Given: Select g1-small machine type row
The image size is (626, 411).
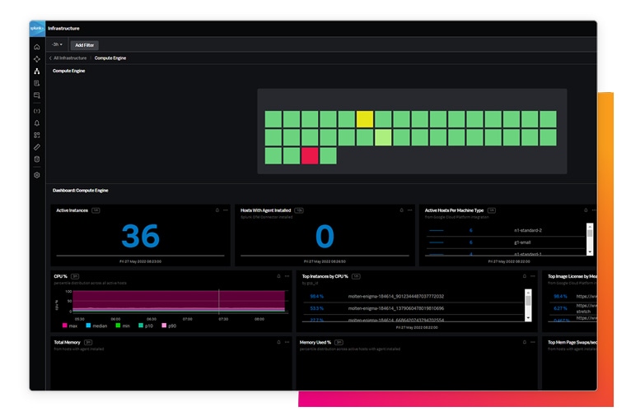Looking at the screenshot, I should click(505, 242).
